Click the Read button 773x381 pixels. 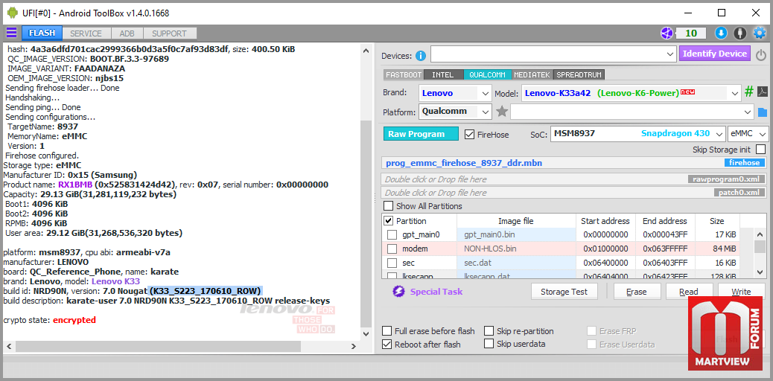coord(688,291)
